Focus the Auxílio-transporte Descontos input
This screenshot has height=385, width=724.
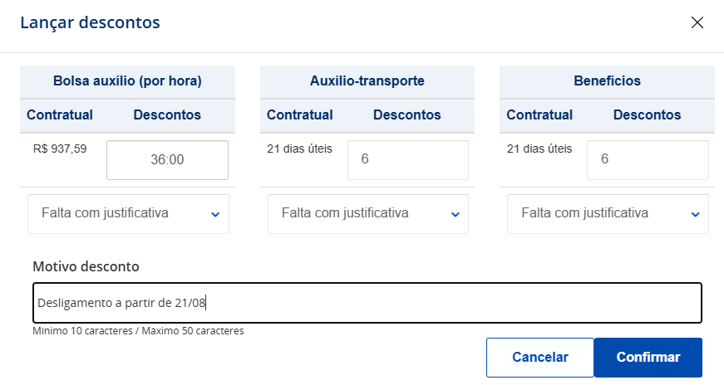point(407,160)
